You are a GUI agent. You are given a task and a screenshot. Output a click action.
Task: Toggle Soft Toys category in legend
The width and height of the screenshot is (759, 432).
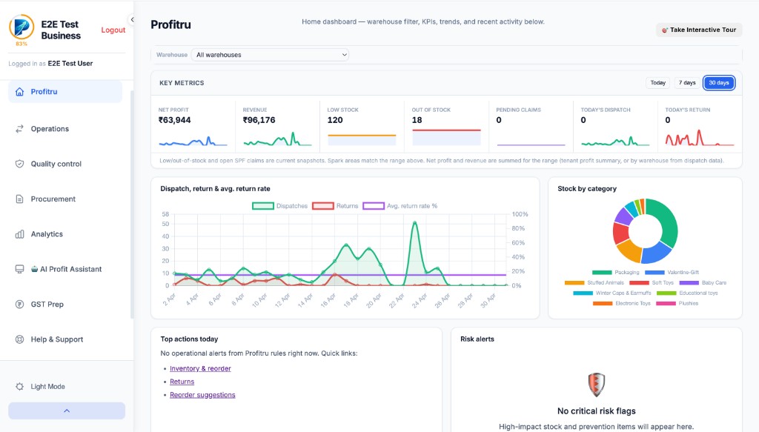point(652,282)
